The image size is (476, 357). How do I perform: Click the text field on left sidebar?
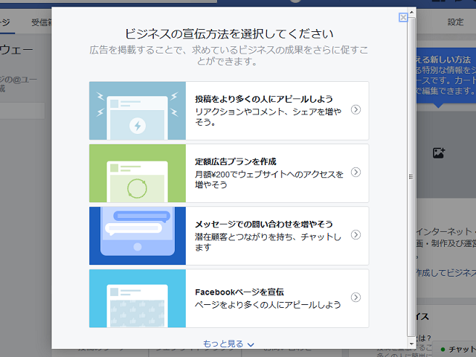(22, 111)
